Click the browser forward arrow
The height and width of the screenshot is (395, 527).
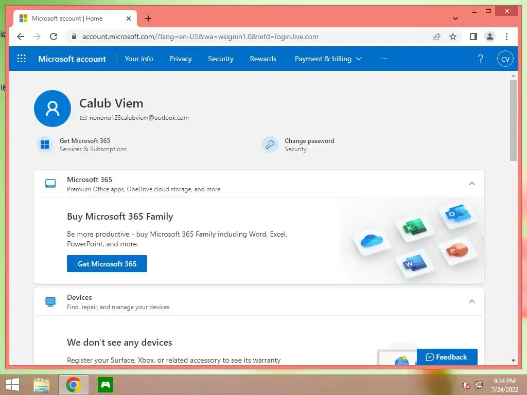click(37, 37)
